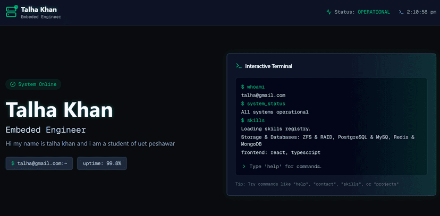
Task: Click the 'student of uet peshawar' bio line
Action: point(90,144)
